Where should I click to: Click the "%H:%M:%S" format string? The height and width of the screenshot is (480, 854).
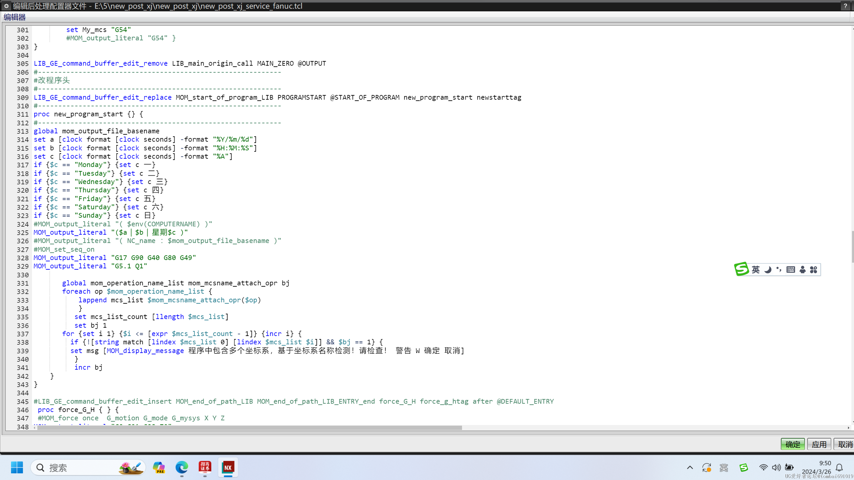pyautogui.click(x=233, y=148)
